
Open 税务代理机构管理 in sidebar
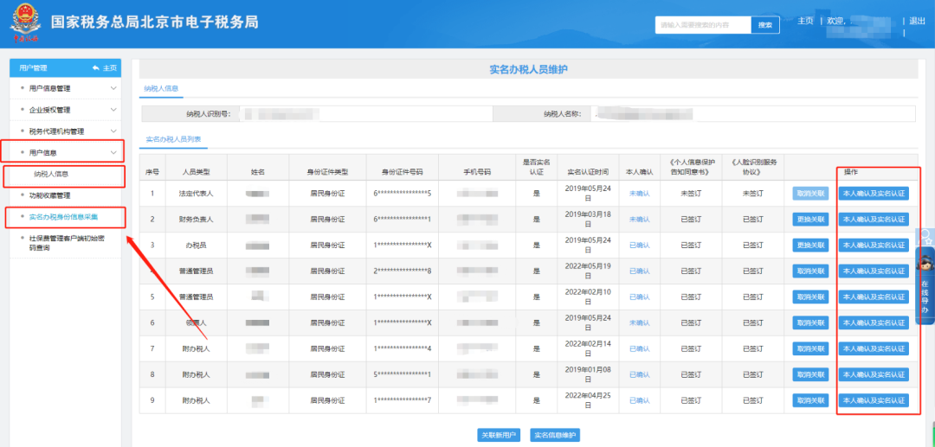pyautogui.click(x=56, y=131)
